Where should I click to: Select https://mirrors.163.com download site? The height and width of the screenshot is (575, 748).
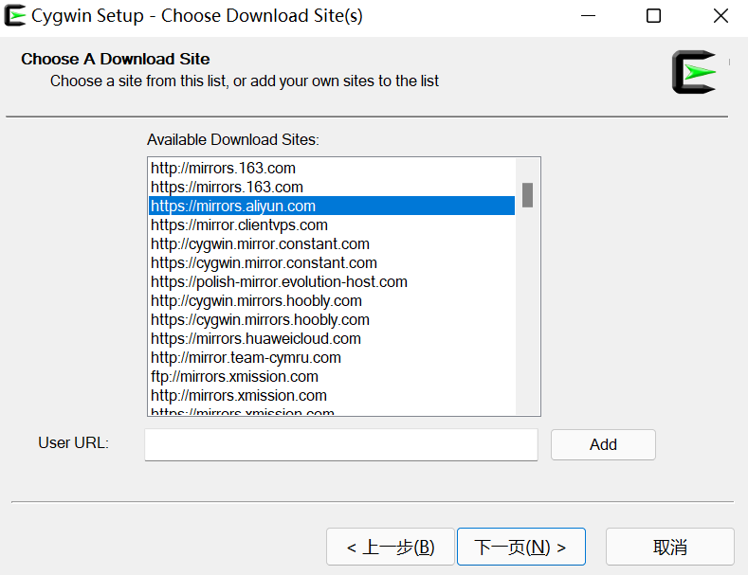point(332,187)
